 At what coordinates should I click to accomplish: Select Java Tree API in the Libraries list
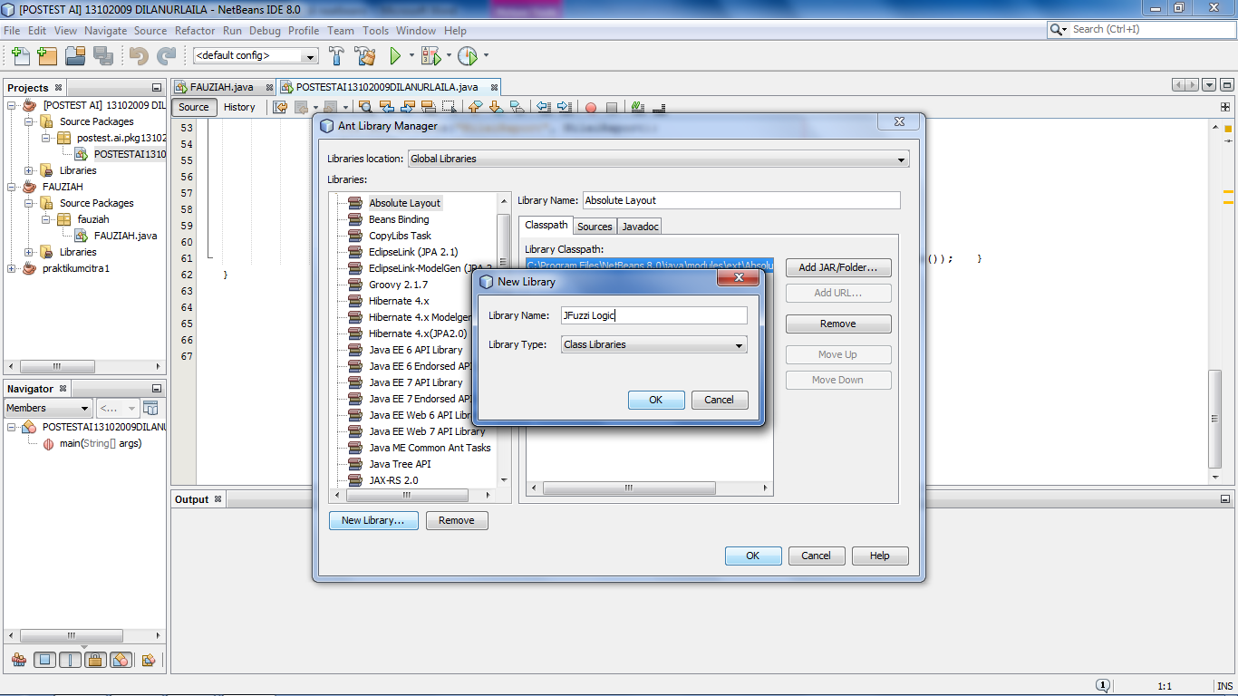coord(400,464)
